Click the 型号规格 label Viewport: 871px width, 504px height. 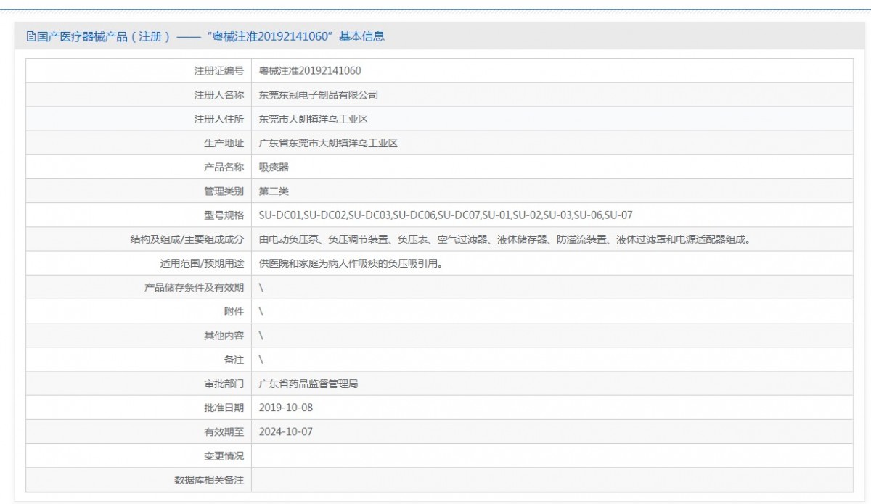[224, 215]
